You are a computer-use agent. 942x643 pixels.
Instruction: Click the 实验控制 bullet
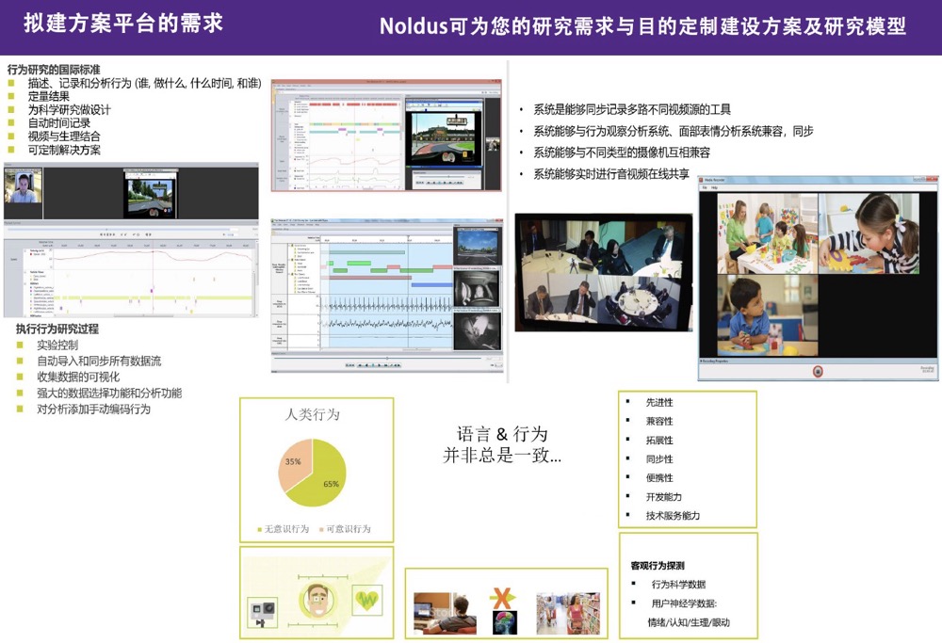tap(57, 346)
